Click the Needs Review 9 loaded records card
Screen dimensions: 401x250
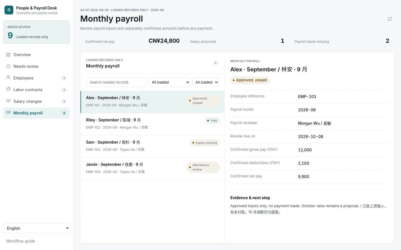pos(36,32)
